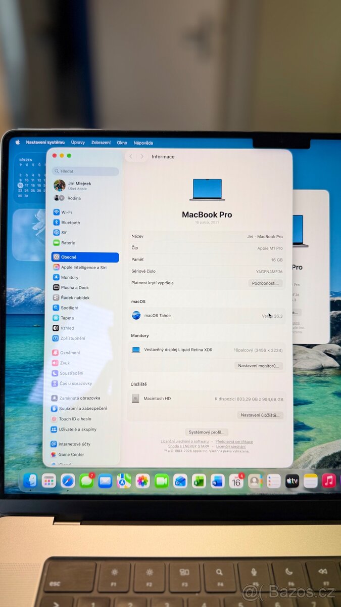Open Nastavení systému menu
This screenshot has width=341, height=607.
[x=45, y=143]
